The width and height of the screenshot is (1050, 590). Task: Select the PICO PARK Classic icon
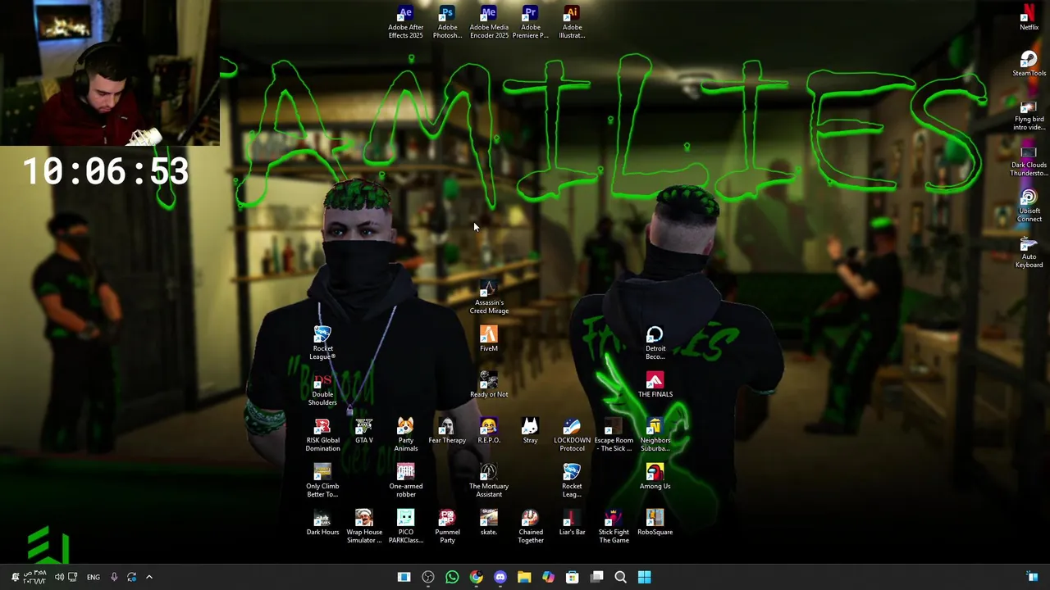coord(405,527)
